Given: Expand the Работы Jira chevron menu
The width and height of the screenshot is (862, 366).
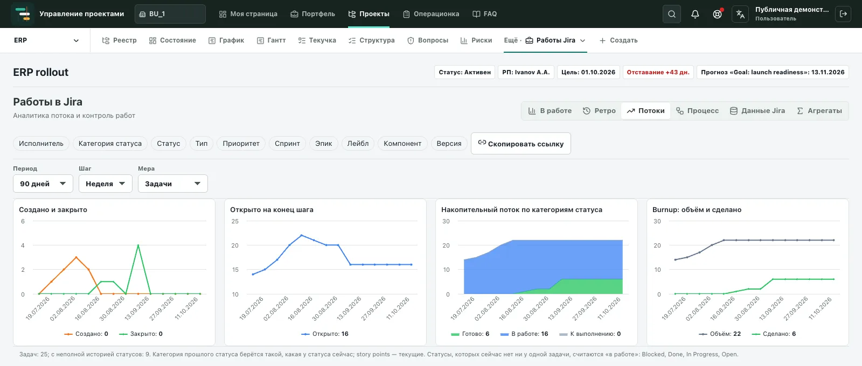Looking at the screenshot, I should click(x=583, y=40).
